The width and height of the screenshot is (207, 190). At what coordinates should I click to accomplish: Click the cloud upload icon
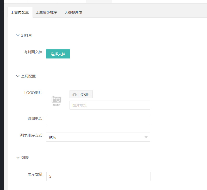tap(74, 94)
